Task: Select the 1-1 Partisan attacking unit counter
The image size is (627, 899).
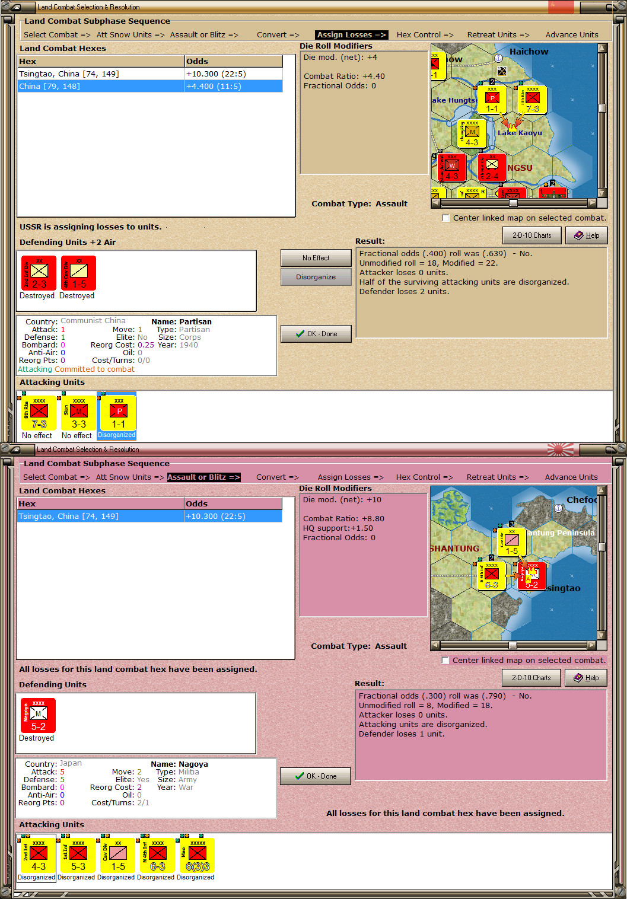Action: point(119,413)
